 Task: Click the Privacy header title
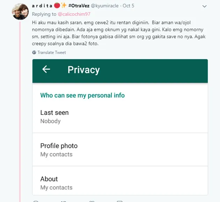click(x=83, y=70)
